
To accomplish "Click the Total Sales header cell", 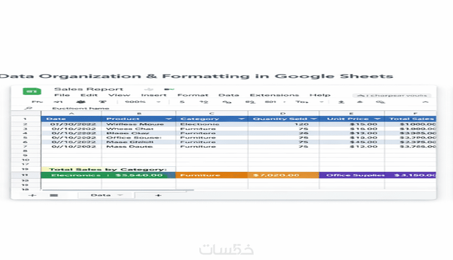I will point(410,119).
